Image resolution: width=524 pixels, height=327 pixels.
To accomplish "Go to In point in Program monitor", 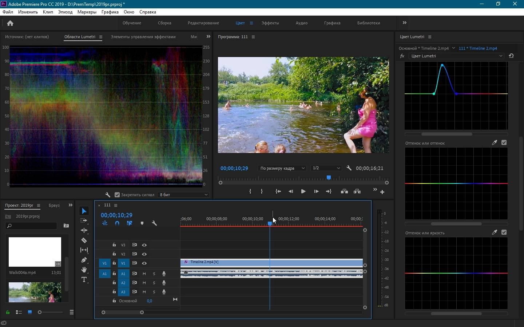I will coord(278,191).
